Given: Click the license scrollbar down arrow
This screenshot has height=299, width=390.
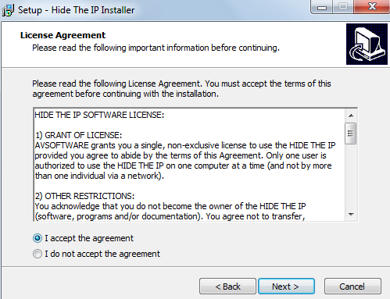Looking at the screenshot, I should click(351, 215).
